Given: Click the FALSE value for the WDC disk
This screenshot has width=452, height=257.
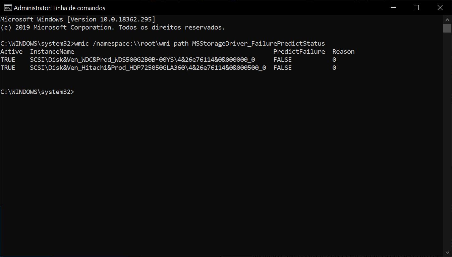Looking at the screenshot, I should (x=282, y=60).
